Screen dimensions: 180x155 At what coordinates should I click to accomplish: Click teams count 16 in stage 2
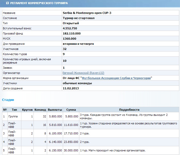(x=45, y=125)
